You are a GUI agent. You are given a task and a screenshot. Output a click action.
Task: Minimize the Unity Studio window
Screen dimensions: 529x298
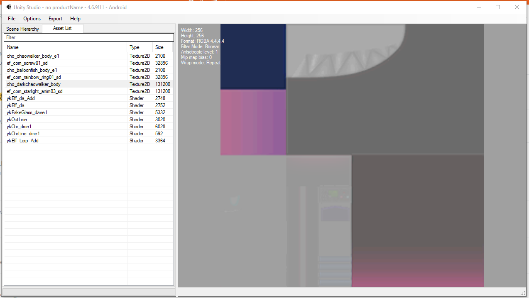click(479, 7)
